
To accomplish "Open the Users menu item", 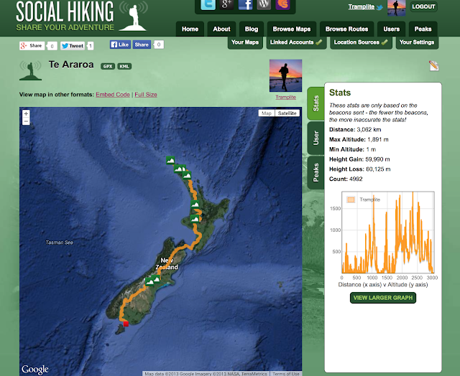I will pos(391,29).
